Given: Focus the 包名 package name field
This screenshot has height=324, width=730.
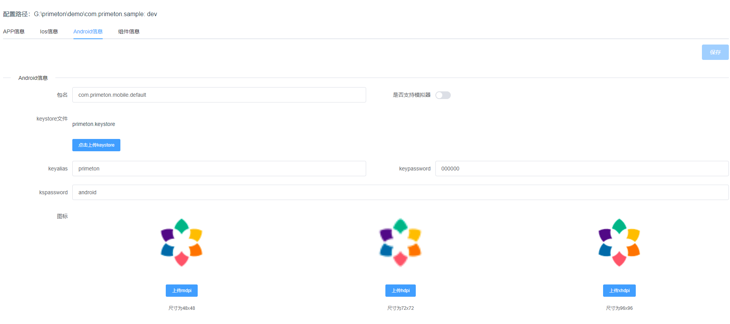Looking at the screenshot, I should point(219,95).
